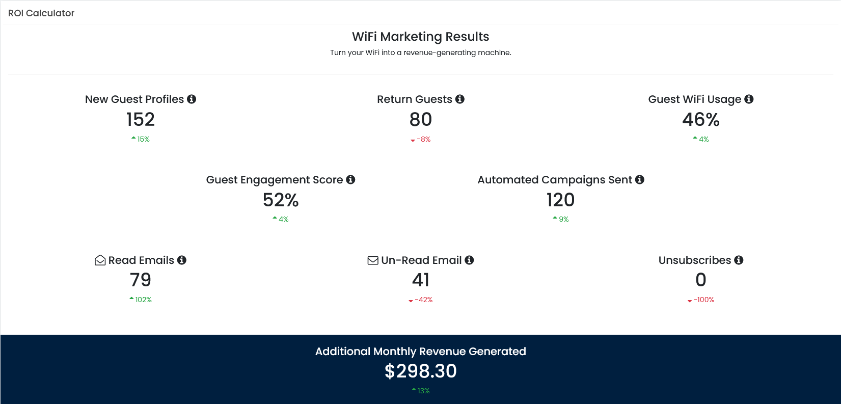
Task: Click info icon beside Read Emails
Action: pyautogui.click(x=182, y=260)
